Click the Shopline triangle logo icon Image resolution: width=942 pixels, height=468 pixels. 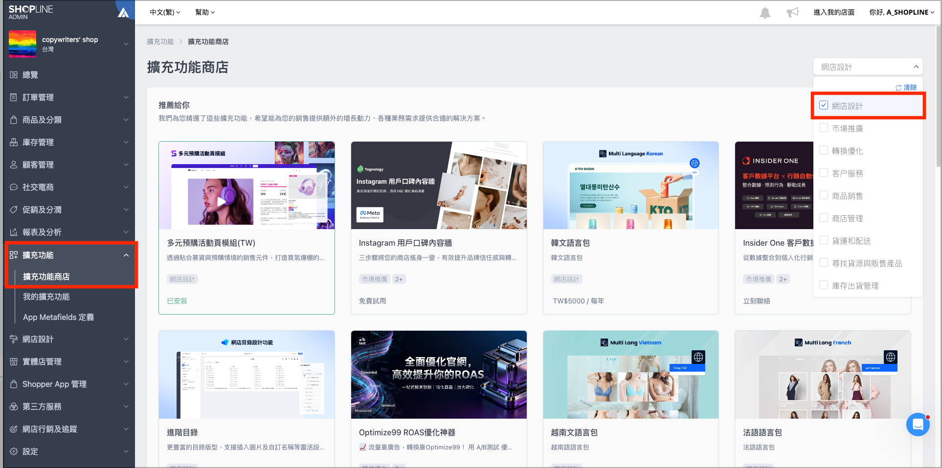(123, 12)
